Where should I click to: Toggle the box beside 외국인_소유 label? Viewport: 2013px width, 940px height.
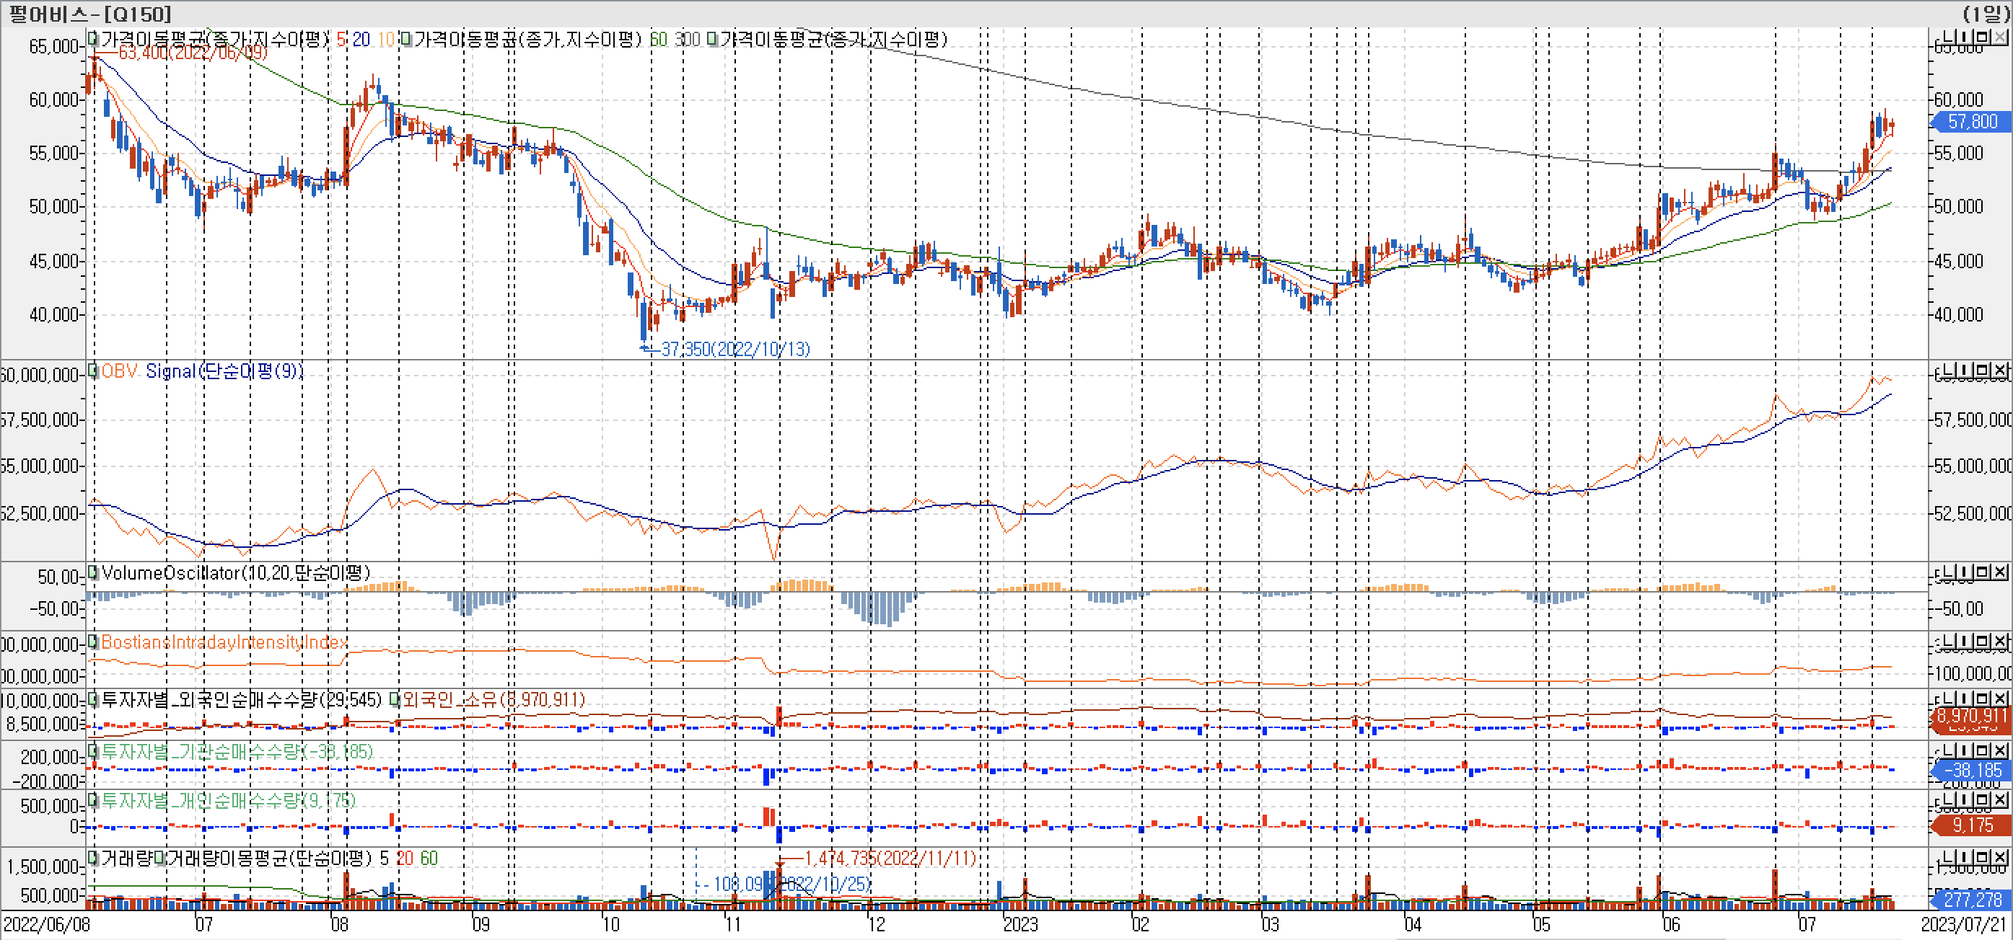[395, 699]
